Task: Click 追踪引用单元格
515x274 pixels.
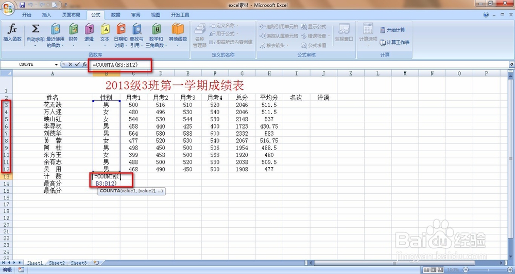Action: (279, 27)
